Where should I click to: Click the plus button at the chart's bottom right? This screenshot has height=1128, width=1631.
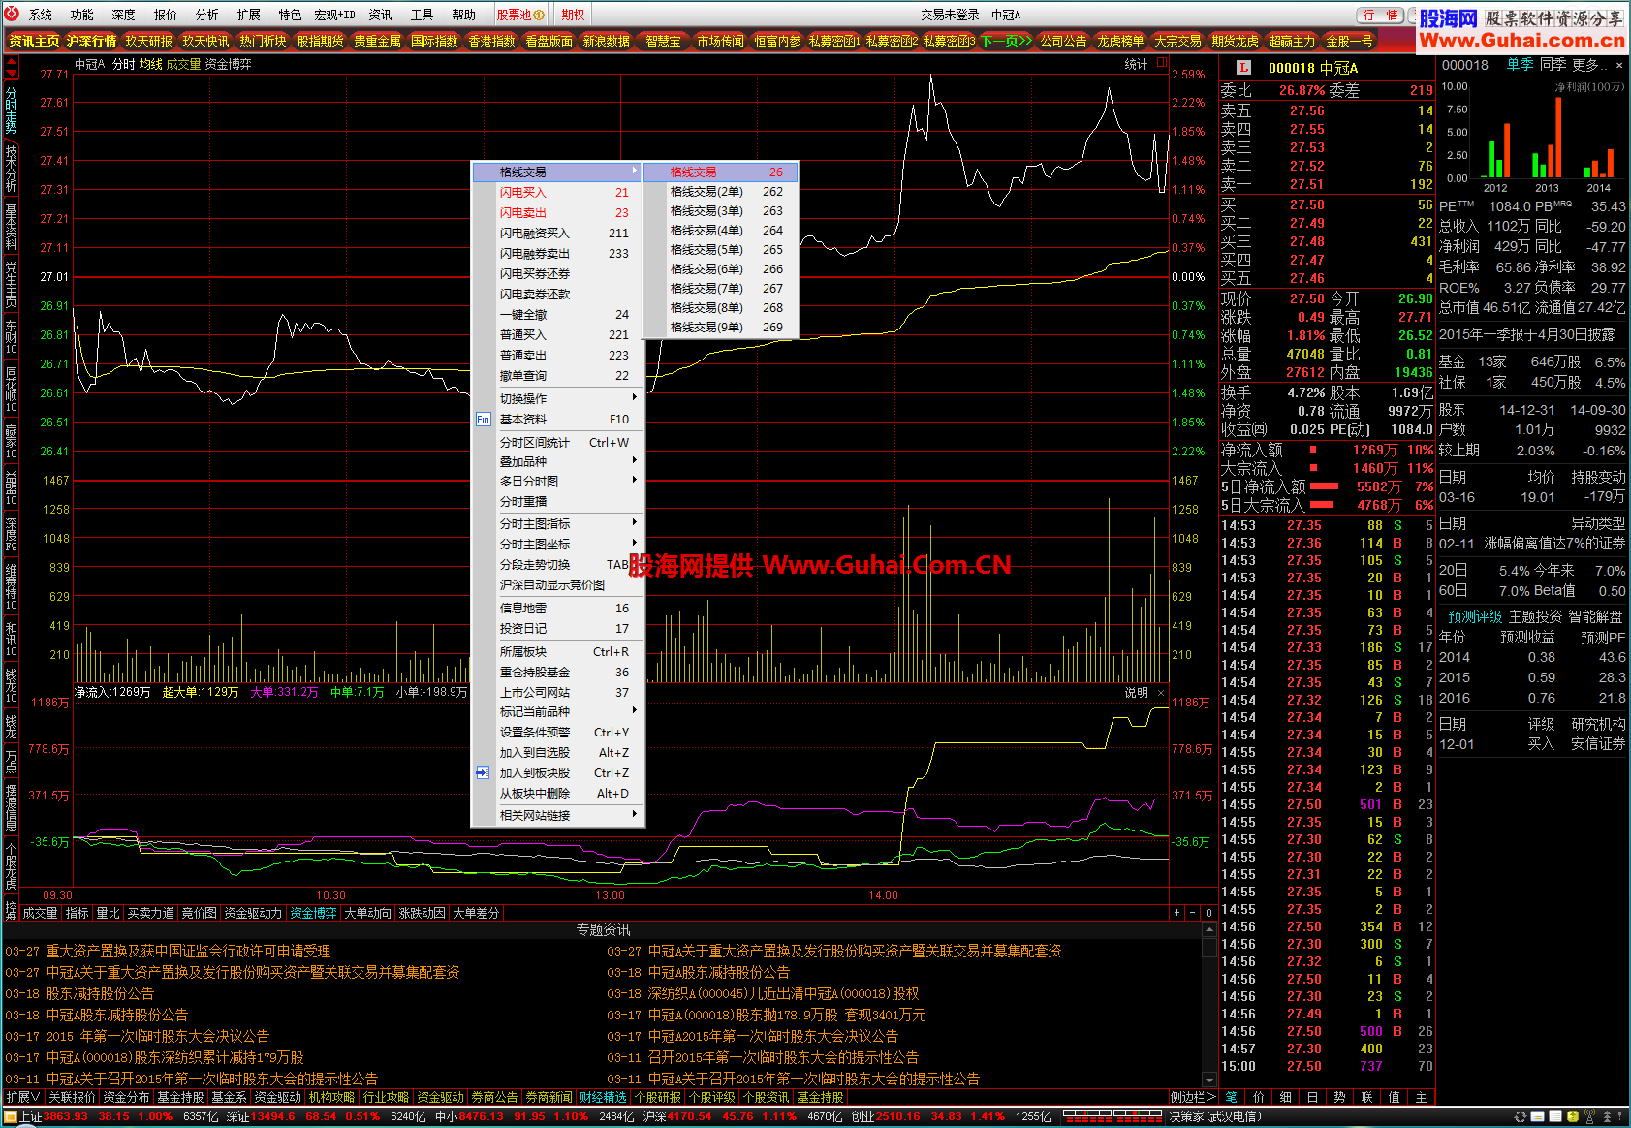[x=1177, y=913]
